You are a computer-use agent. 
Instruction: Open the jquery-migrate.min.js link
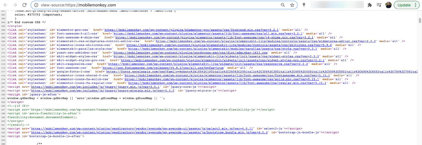point(103,91)
